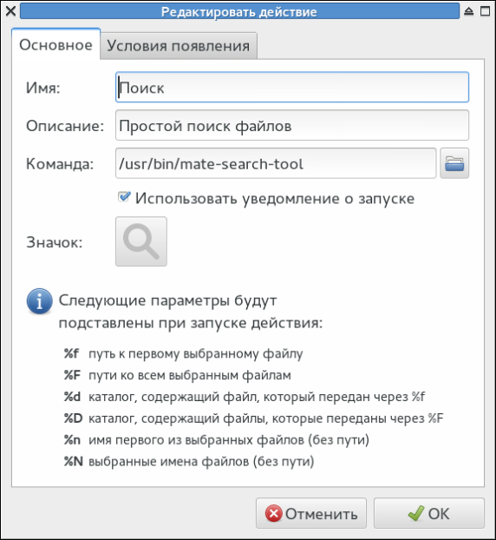Click the blue info icon
Image resolution: width=496 pixels, height=540 pixels.
[40, 301]
